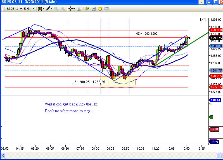Select the red 1277.25 price marker

[216, 87]
